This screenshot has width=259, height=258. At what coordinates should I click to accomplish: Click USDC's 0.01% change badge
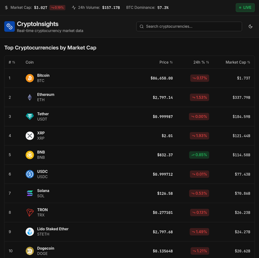[x=199, y=174]
